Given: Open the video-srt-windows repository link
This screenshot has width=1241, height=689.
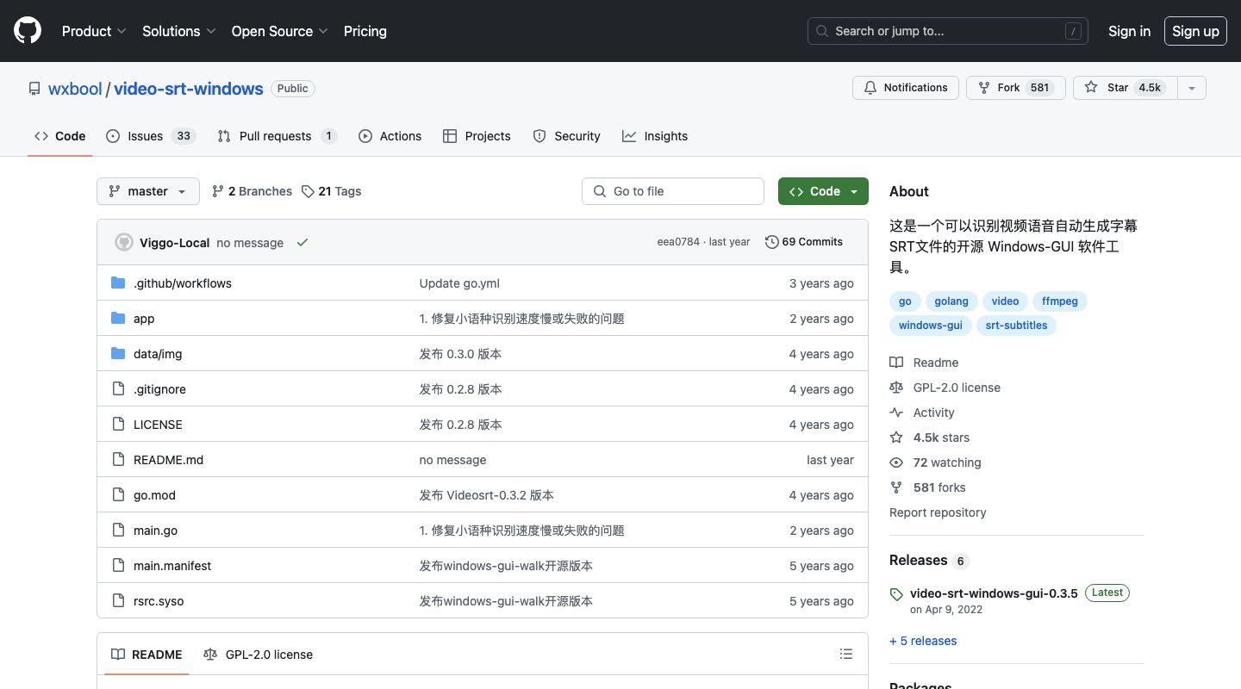Looking at the screenshot, I should [x=189, y=89].
